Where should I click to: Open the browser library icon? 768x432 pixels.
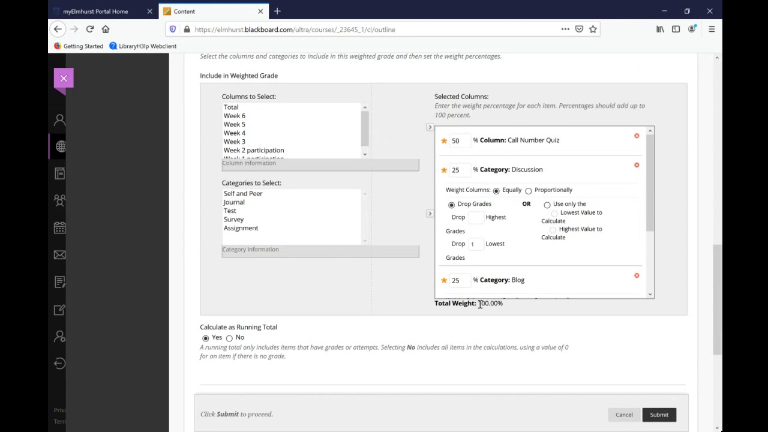[x=660, y=29]
